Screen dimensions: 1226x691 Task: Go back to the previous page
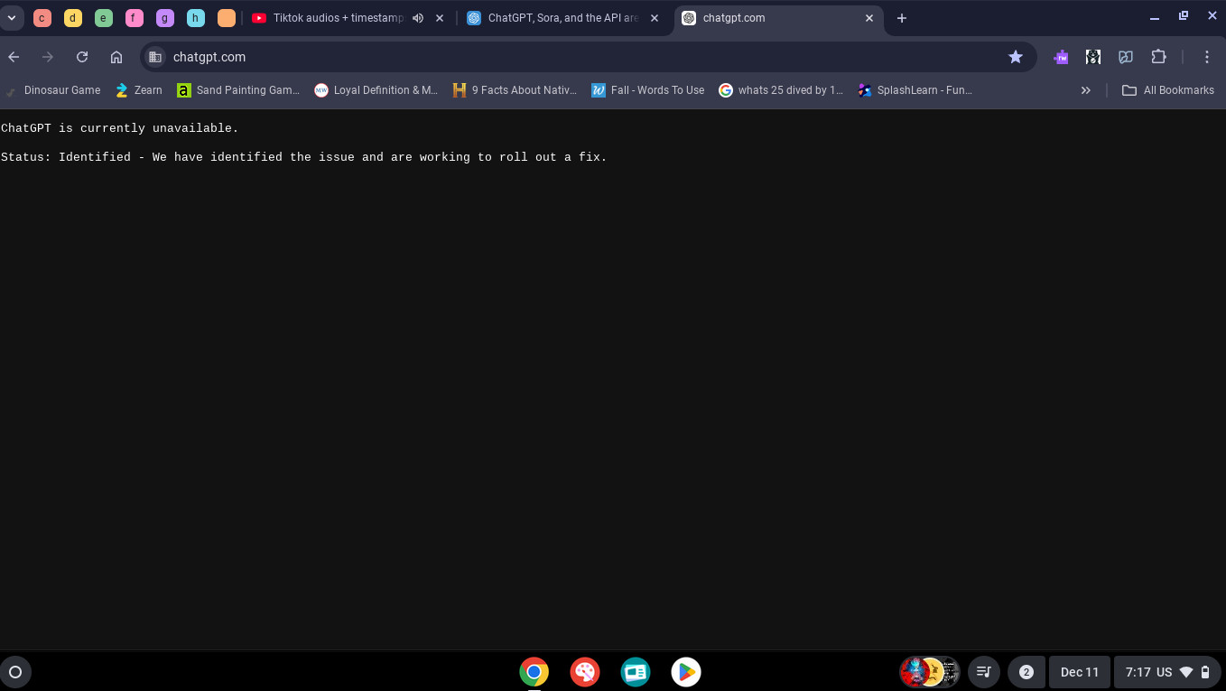14,57
